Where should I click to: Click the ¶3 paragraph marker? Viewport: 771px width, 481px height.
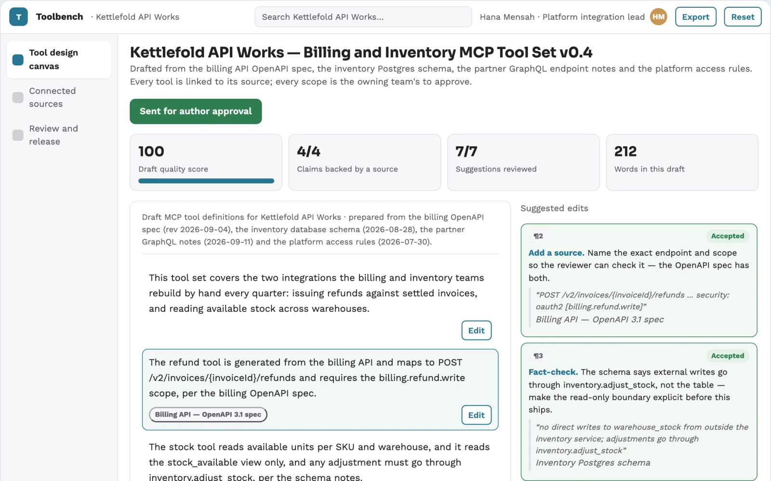[x=538, y=356]
